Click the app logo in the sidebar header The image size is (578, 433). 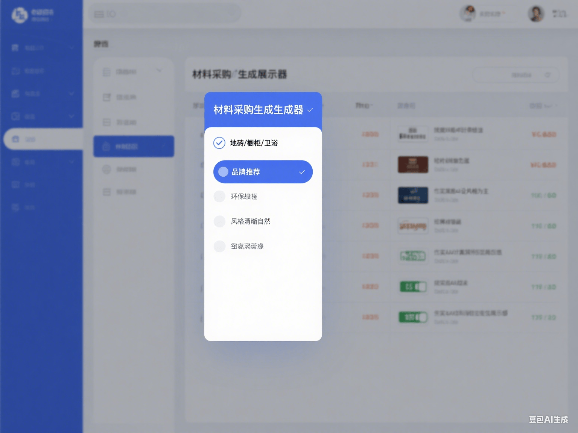pos(20,15)
